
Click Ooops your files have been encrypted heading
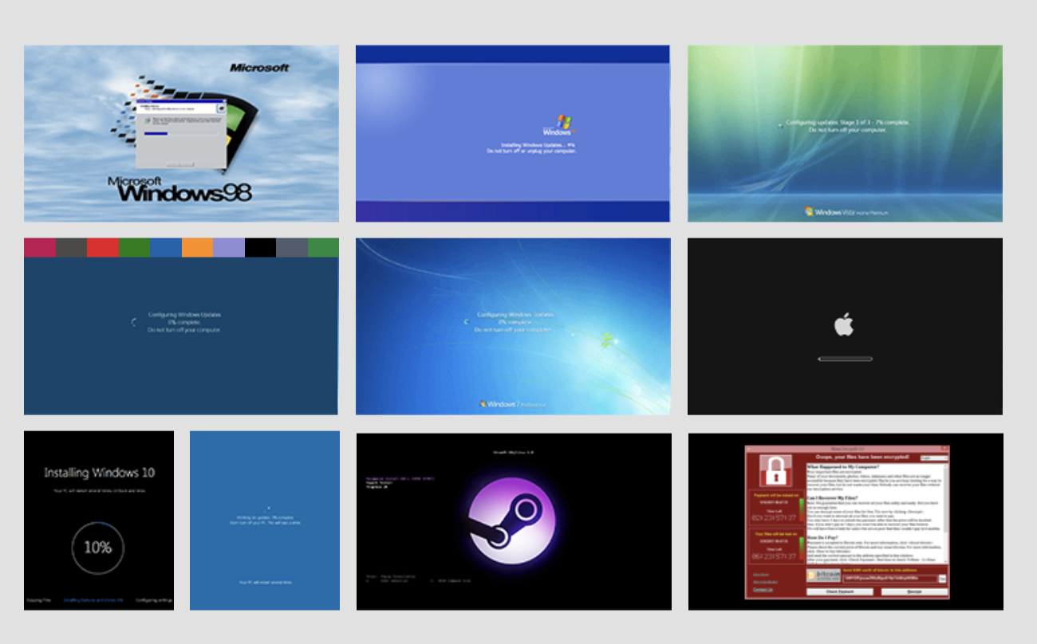[862, 457]
